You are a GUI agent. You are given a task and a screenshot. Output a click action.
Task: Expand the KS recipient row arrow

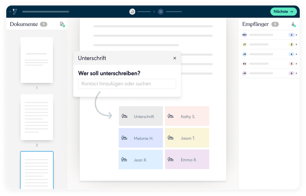coord(296,64)
